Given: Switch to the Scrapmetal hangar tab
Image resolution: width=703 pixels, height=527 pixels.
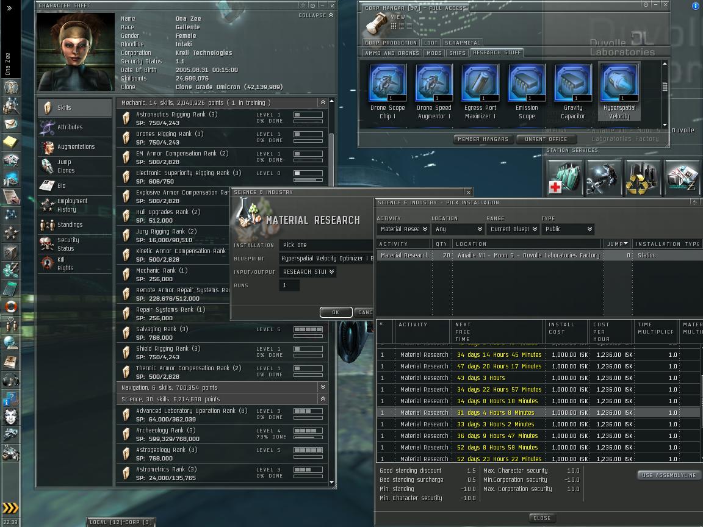Looking at the screenshot, I should point(462,43).
